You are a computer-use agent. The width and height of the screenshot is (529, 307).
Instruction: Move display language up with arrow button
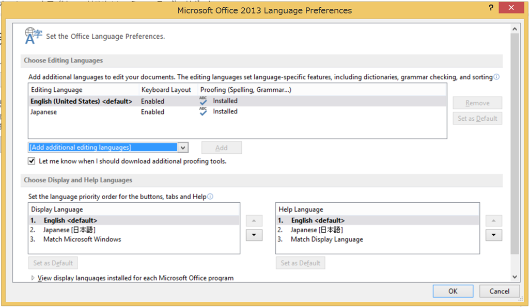coord(254,221)
